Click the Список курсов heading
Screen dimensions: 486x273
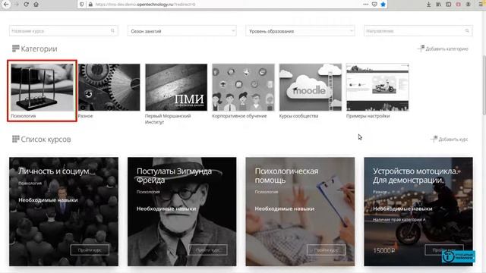(x=46, y=140)
